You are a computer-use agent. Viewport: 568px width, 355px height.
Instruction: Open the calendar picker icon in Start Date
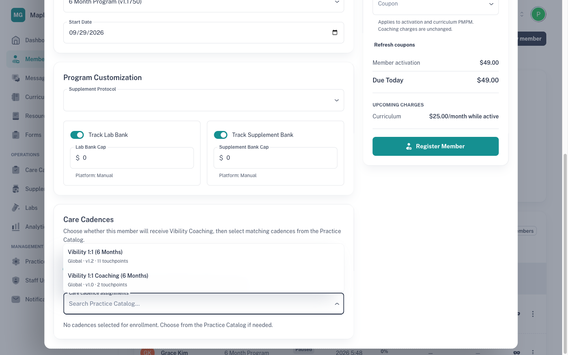pos(335,32)
